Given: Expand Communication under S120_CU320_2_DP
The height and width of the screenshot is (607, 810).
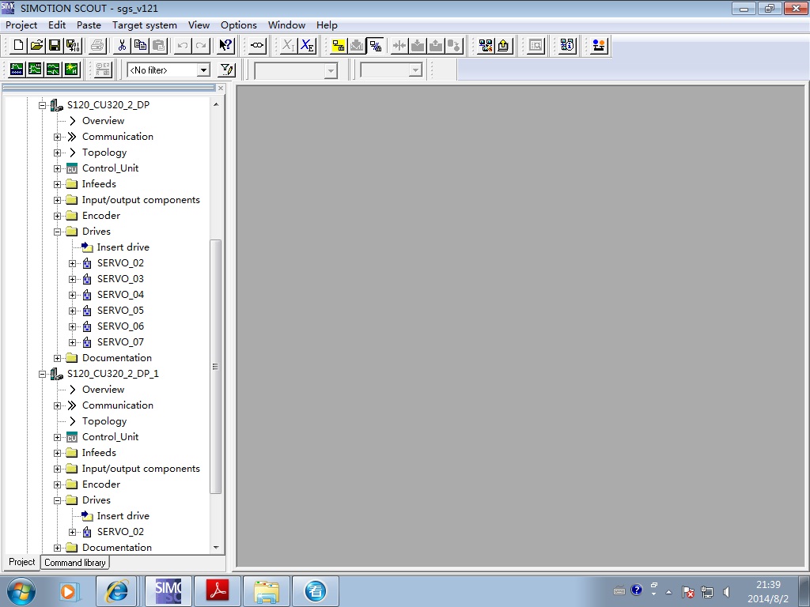Looking at the screenshot, I should click(57, 137).
